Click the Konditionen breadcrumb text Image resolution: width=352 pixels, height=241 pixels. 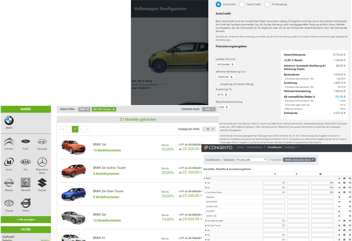click(213, 160)
